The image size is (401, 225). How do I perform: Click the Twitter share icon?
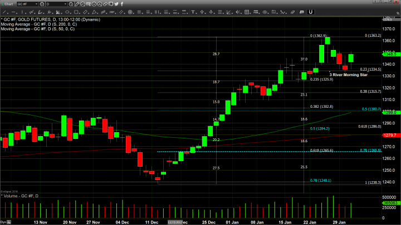pyautogui.click(x=116, y=4)
